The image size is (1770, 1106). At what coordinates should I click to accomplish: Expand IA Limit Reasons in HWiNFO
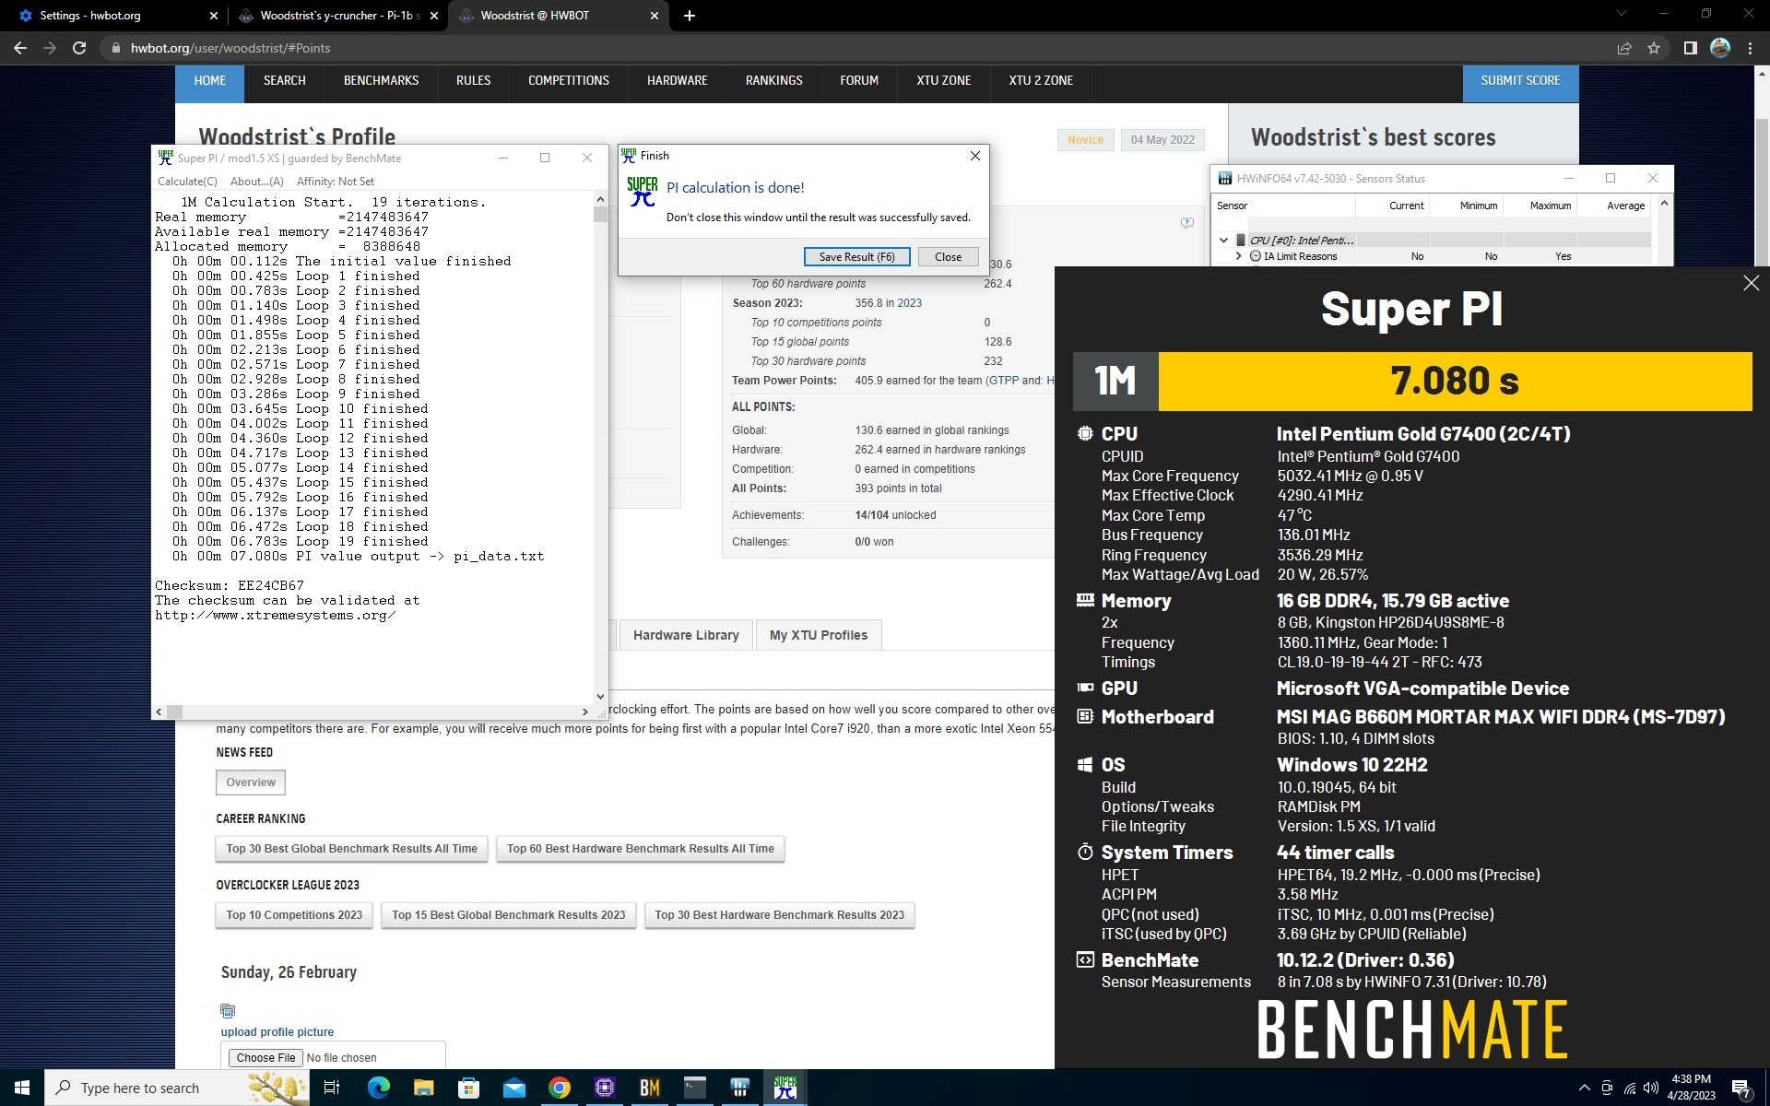coord(1239,256)
